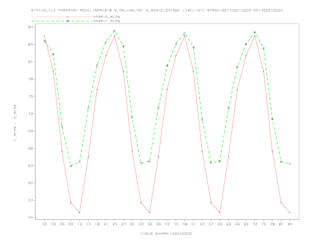The height and width of the screenshot is (244, 316).
Task: Click the x-axis tick label 51
Action: 194,224
